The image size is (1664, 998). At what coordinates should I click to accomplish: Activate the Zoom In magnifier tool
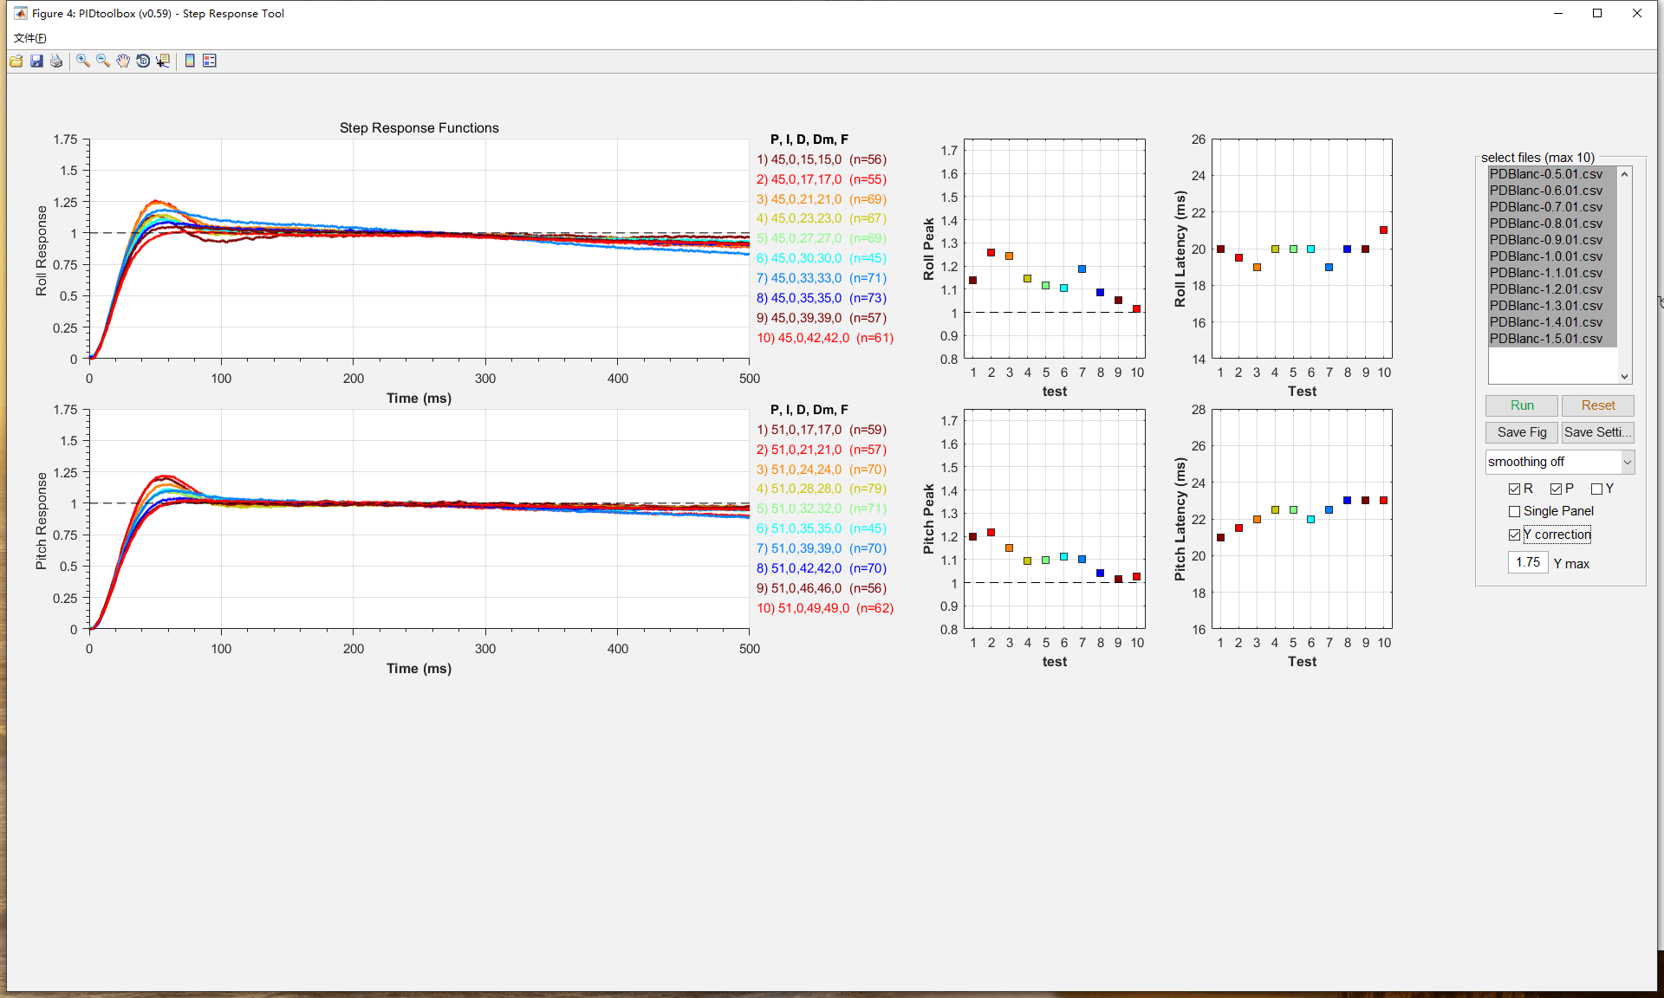tap(83, 61)
